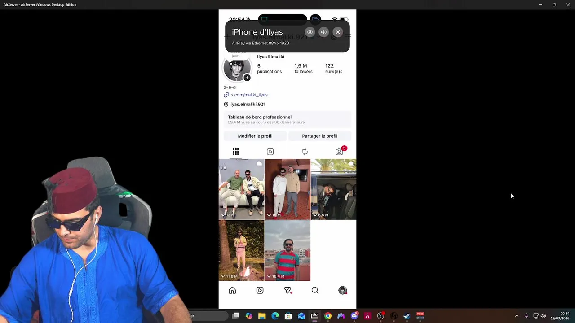Open profile avatar in bottom navigation

point(342,291)
